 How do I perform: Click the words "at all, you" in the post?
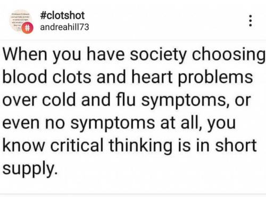(x=198, y=123)
